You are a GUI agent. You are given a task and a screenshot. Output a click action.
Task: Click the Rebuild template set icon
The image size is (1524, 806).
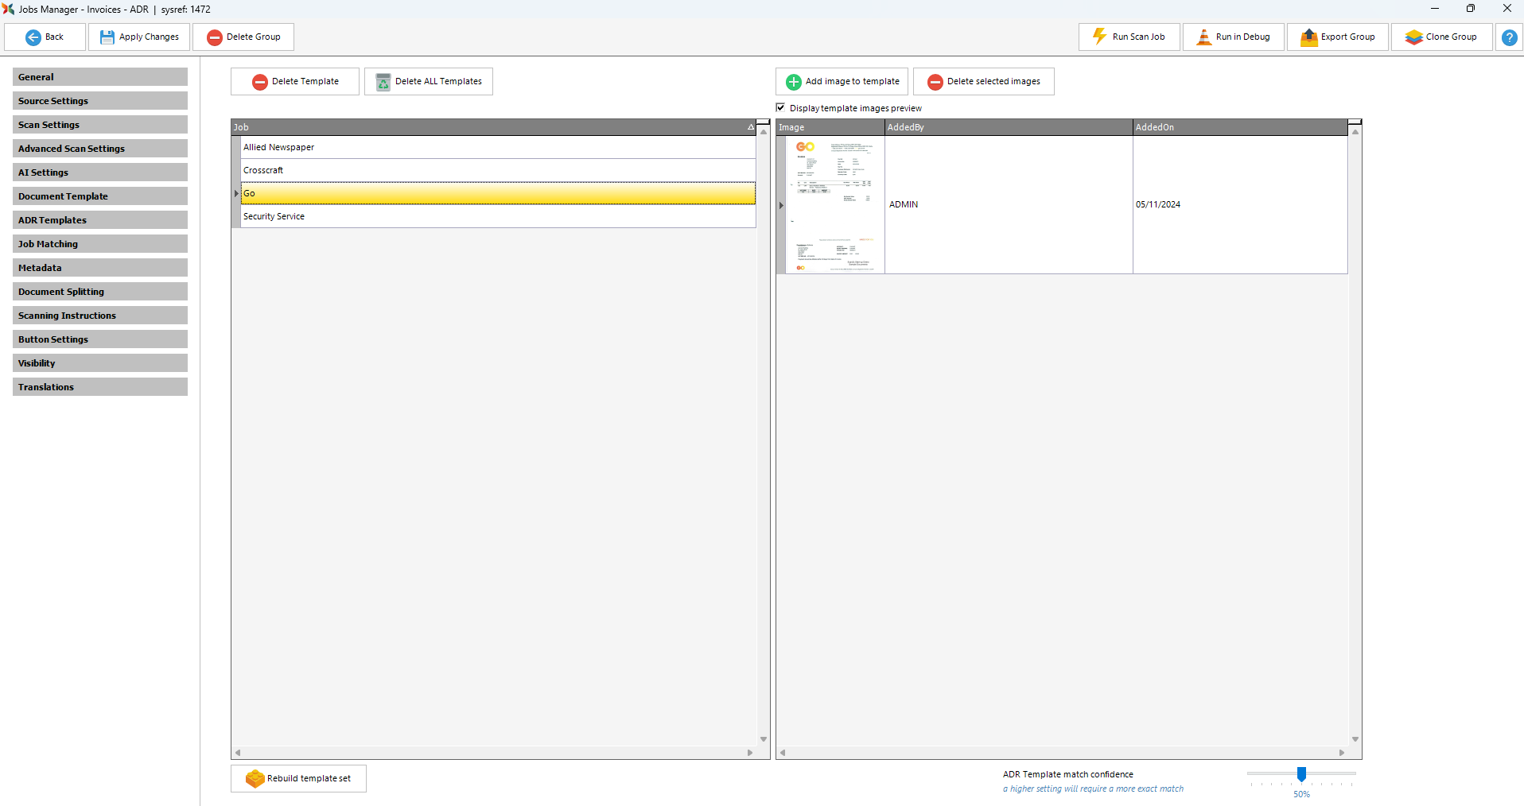(x=255, y=779)
